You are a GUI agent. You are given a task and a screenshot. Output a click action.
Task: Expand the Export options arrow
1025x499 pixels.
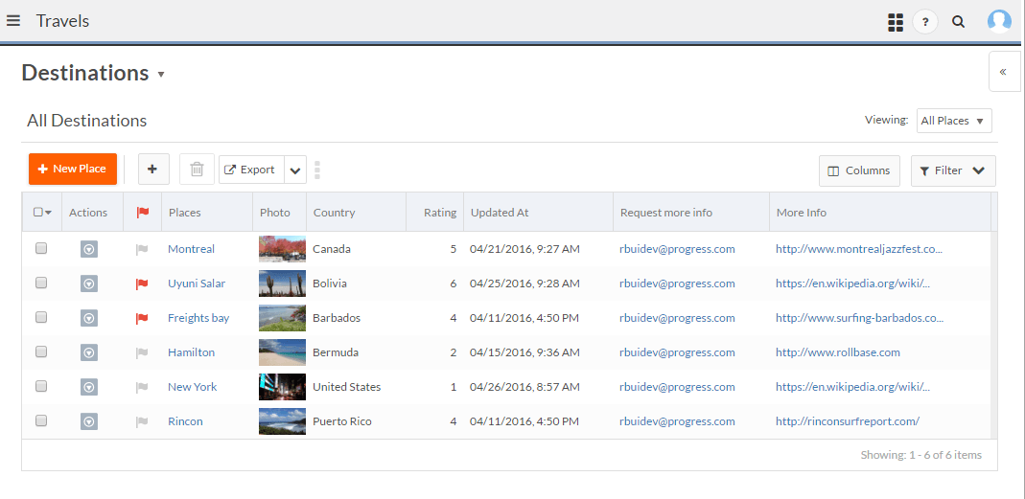click(295, 170)
